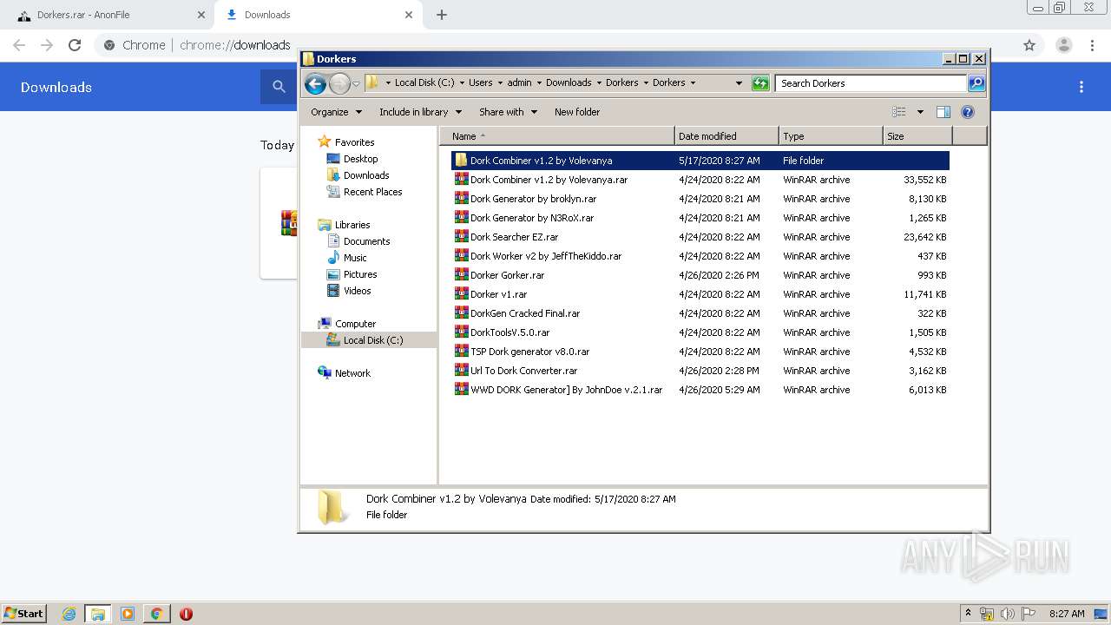Select Dorker v1.rar file

coord(700,294)
